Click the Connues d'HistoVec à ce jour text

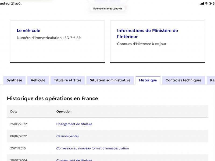142,44
